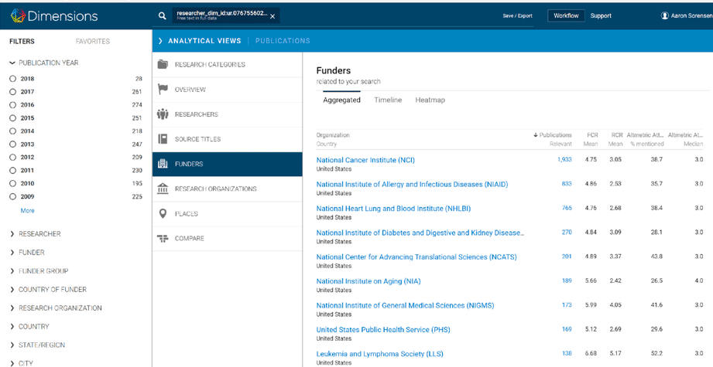The height and width of the screenshot is (367, 713).
Task: Expand the Funder Group filter
Action: pos(12,271)
